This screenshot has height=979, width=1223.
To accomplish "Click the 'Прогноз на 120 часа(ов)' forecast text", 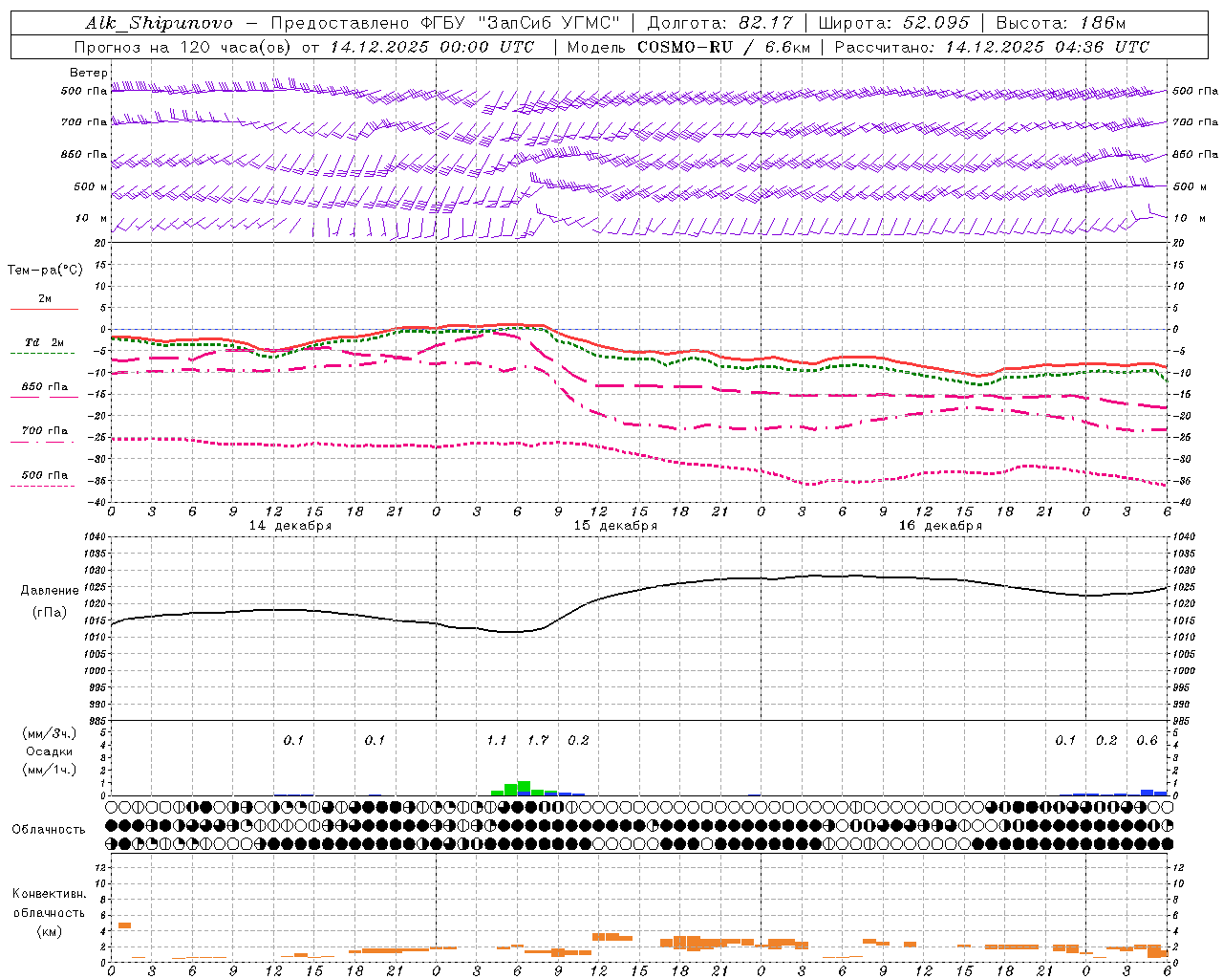I will [x=183, y=47].
